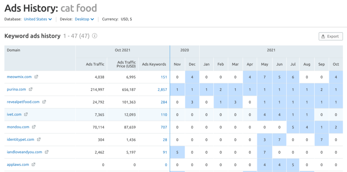
Task: Open iandloveandyou.com external link icon
Action: [x=47, y=152]
